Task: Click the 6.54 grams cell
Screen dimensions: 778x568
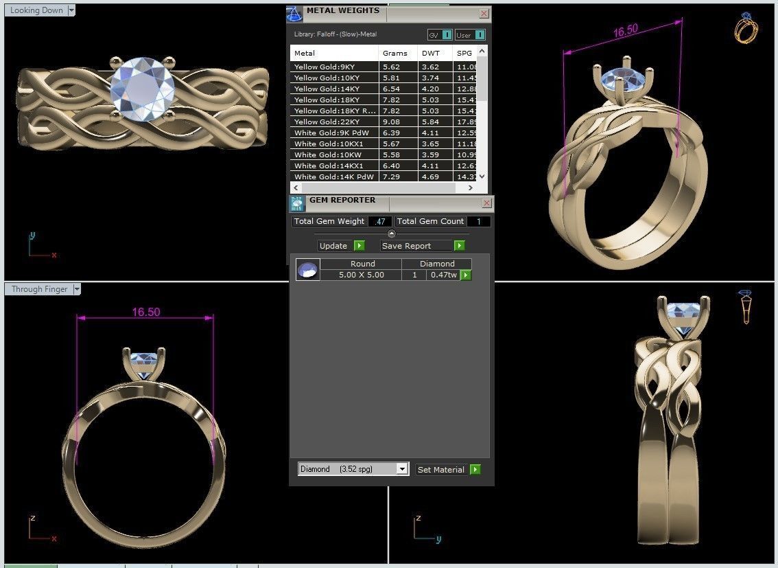Action: [399, 89]
